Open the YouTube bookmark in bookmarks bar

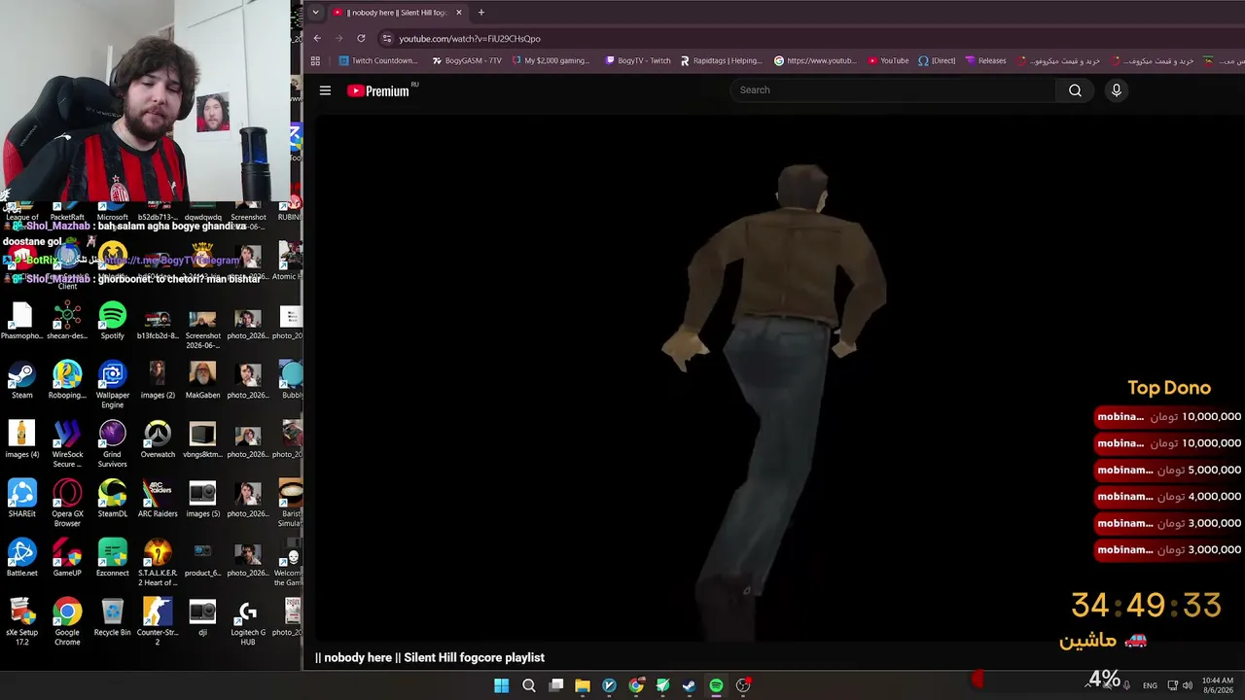888,60
